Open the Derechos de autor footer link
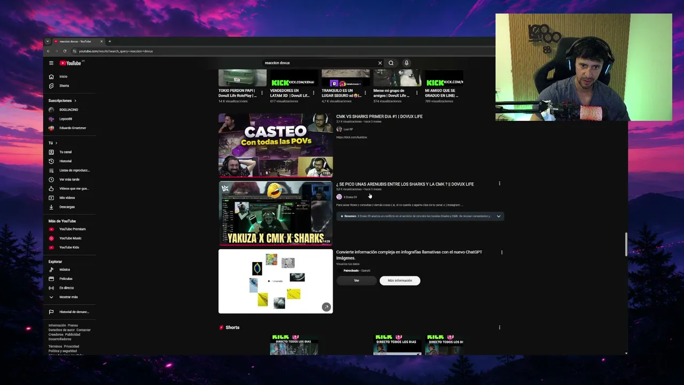Viewport: 684px width, 385px height. coord(61,330)
